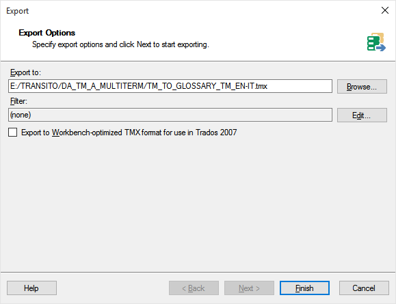Viewport: 396px width, 304px height.
Task: Click the Export title bar text
Action: click(17, 11)
